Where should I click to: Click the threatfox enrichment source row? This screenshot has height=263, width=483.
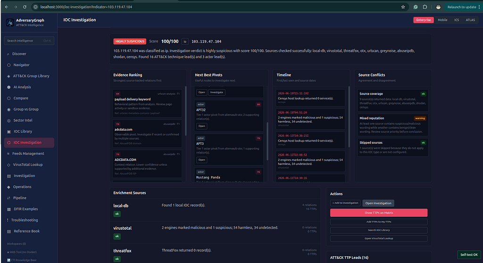pos(215,255)
